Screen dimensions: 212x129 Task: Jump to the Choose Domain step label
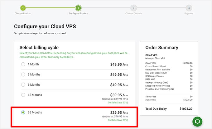(x=133, y=14)
